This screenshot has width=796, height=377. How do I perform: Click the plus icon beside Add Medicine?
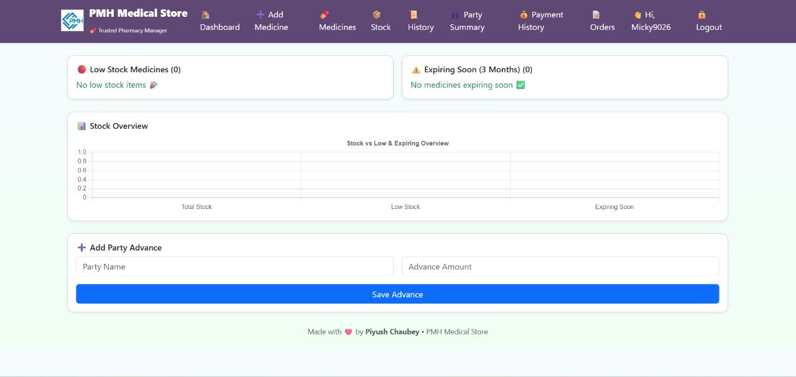(x=260, y=14)
